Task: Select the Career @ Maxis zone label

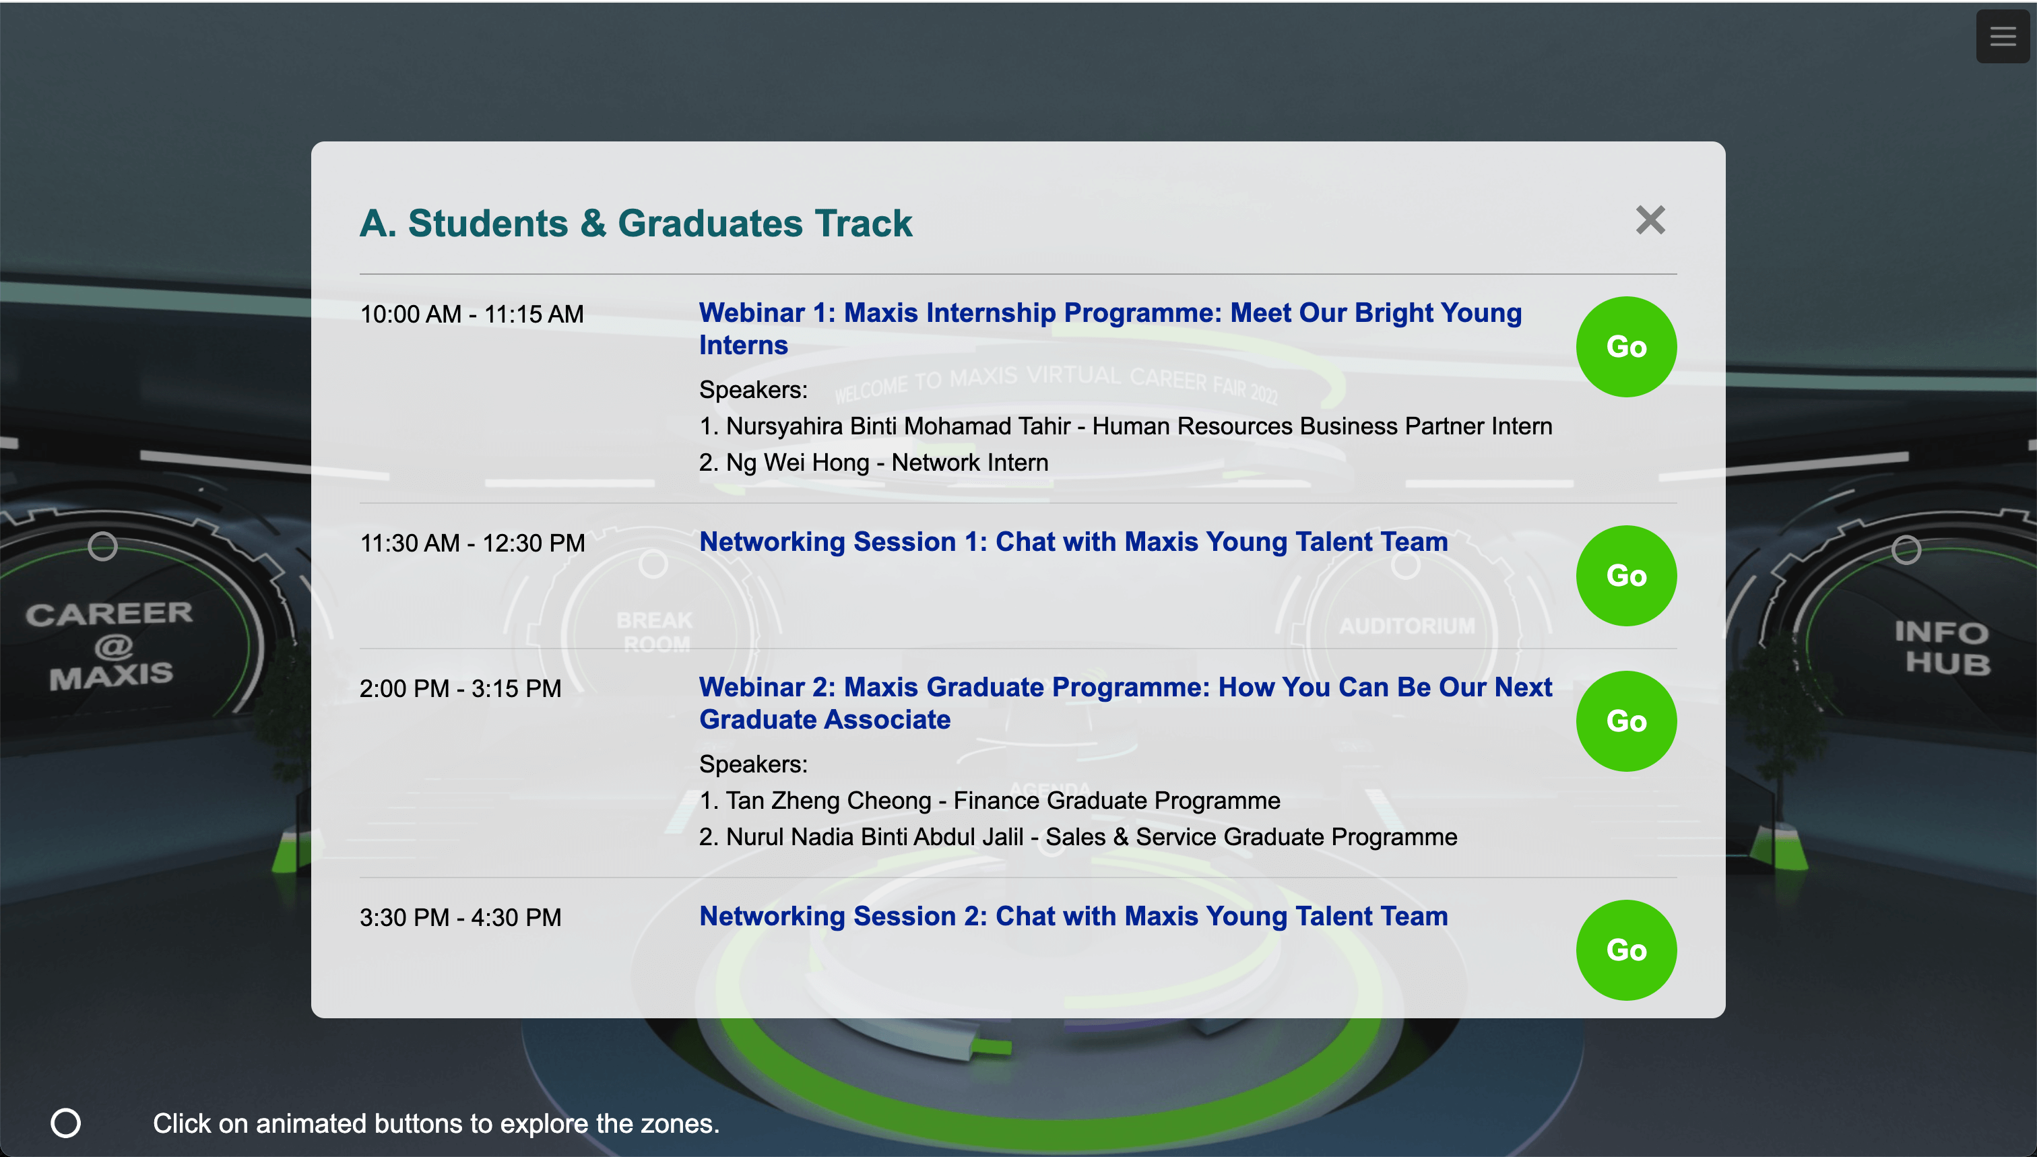Action: [x=110, y=644]
